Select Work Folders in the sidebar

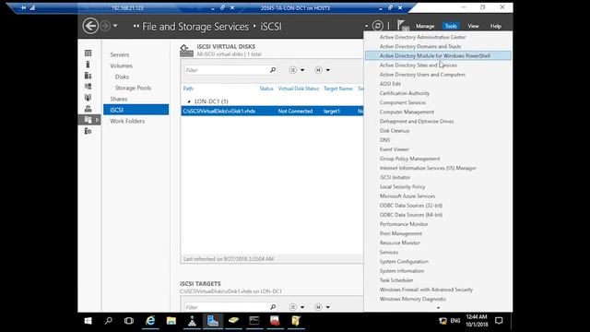point(127,121)
